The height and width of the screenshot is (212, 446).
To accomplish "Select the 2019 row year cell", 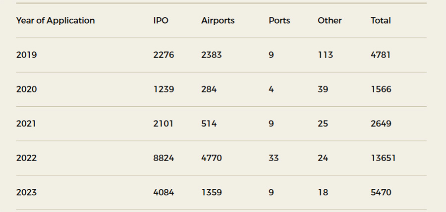I will (x=26, y=55).
